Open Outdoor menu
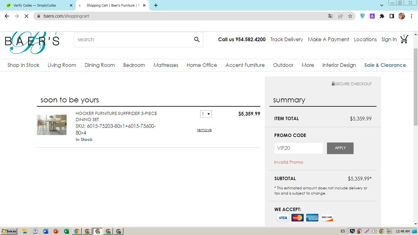Viewport: 418px width, 235px height. coord(283,65)
